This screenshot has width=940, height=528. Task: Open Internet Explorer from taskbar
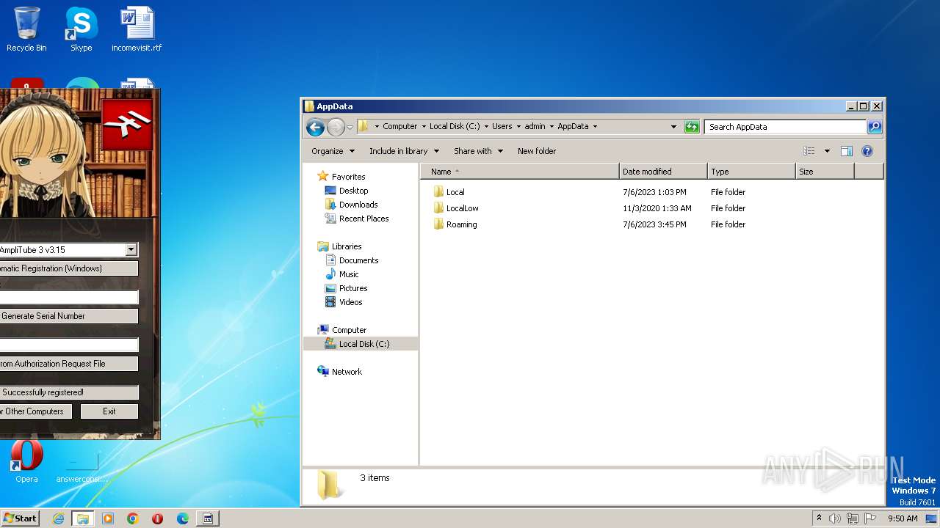(x=58, y=518)
